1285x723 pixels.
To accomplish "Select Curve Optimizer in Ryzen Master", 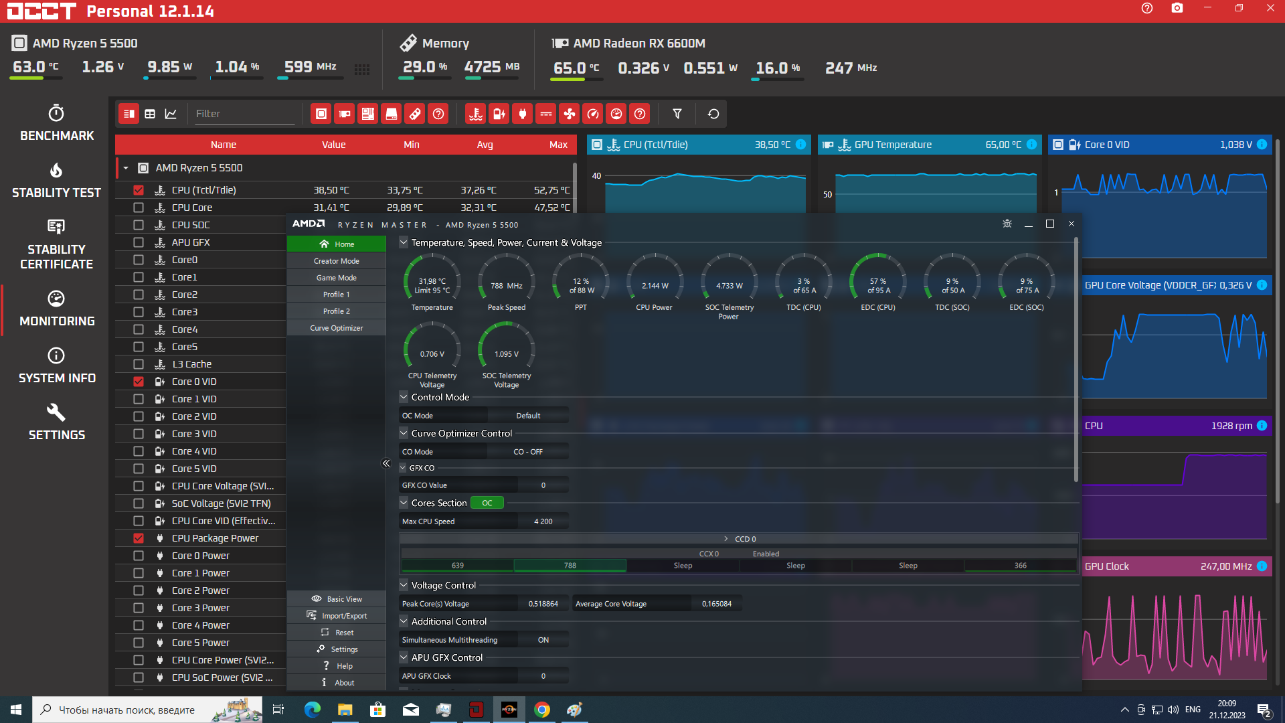I will click(x=337, y=328).
